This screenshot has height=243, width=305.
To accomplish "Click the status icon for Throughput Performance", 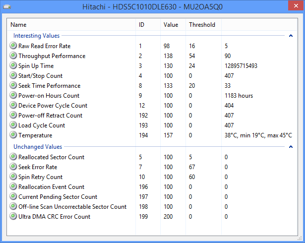I will pyautogui.click(x=13, y=56).
